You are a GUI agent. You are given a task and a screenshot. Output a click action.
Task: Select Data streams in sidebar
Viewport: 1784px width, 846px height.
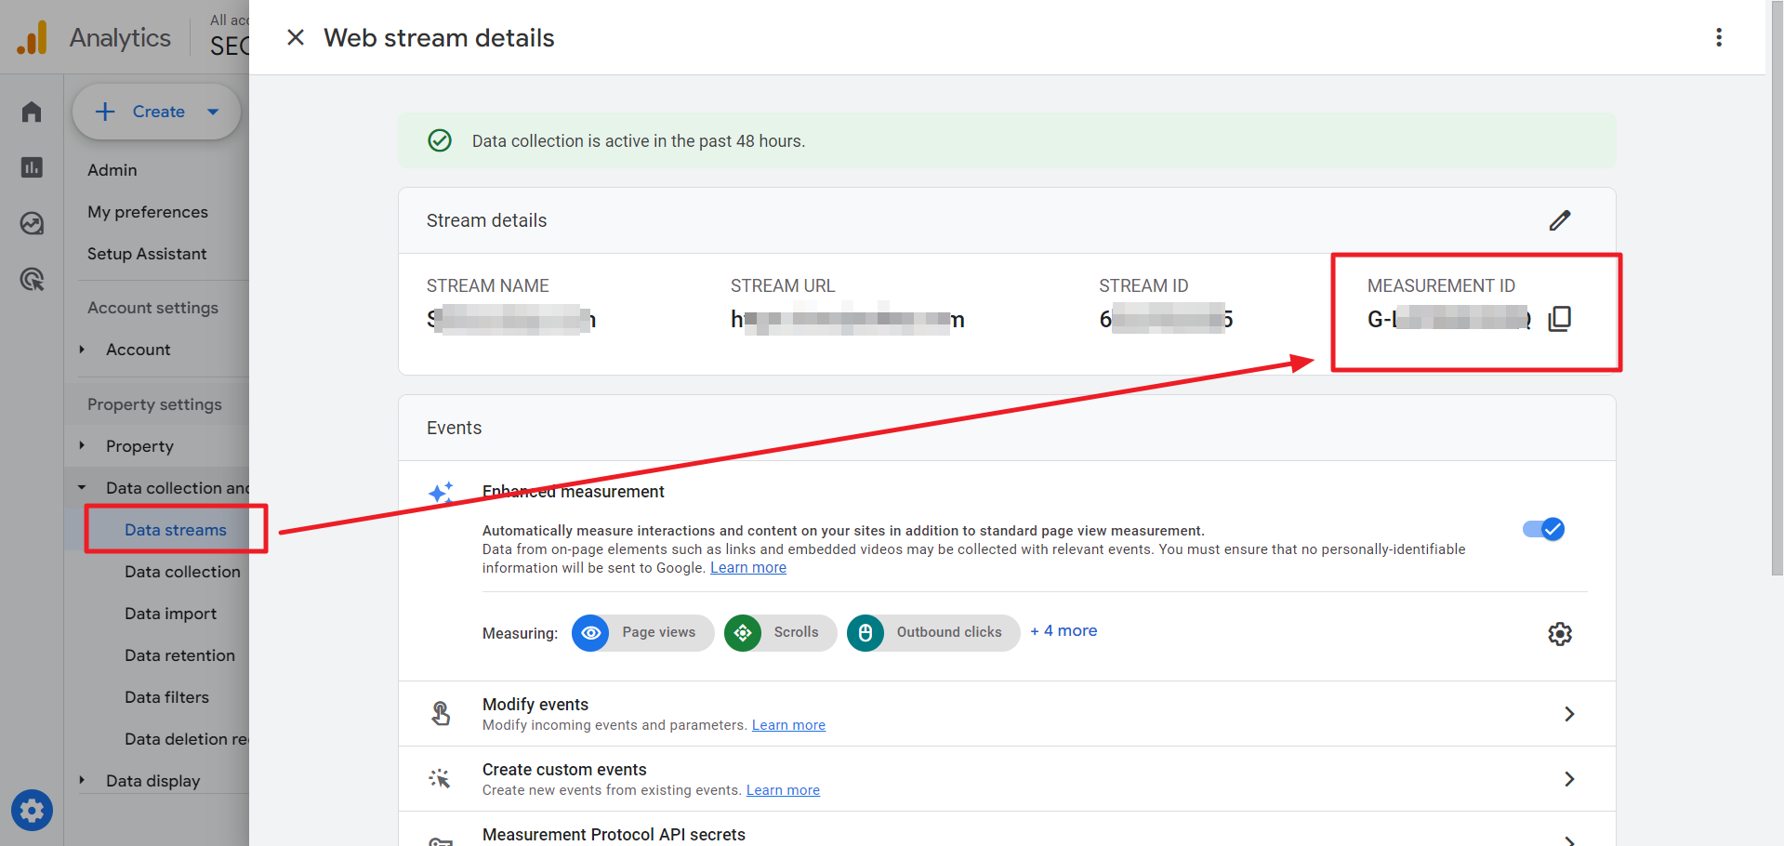(x=176, y=530)
